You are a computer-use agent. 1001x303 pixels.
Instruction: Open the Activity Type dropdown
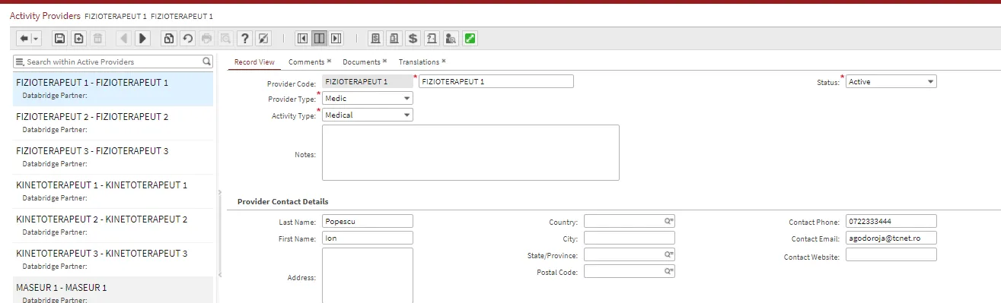click(x=407, y=115)
